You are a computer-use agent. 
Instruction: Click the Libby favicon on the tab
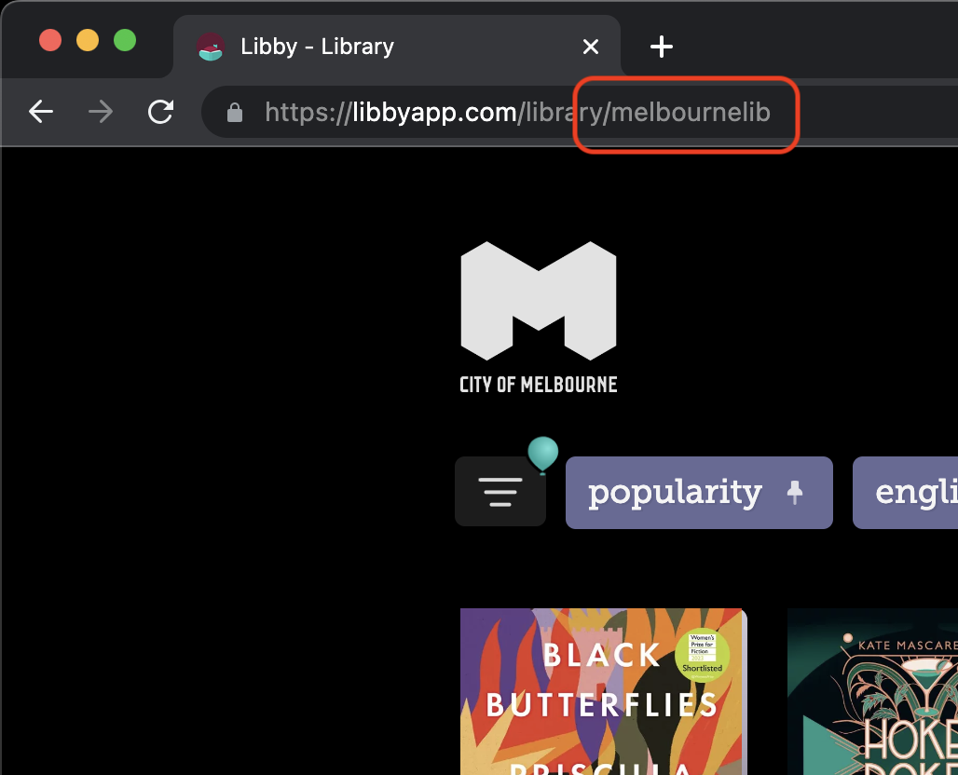point(211,46)
